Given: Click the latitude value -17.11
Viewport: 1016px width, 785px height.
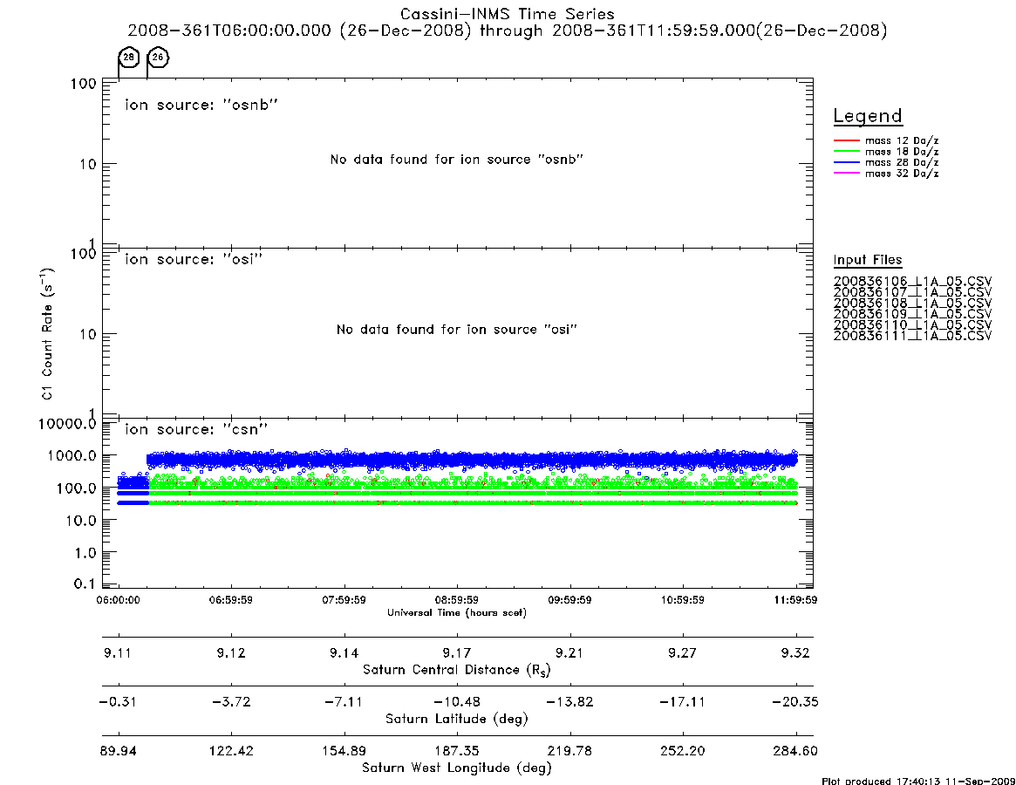Looking at the screenshot, I should tap(682, 702).
